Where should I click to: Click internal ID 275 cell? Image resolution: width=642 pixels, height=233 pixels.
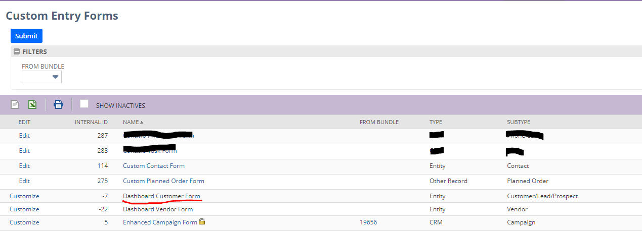102,181
